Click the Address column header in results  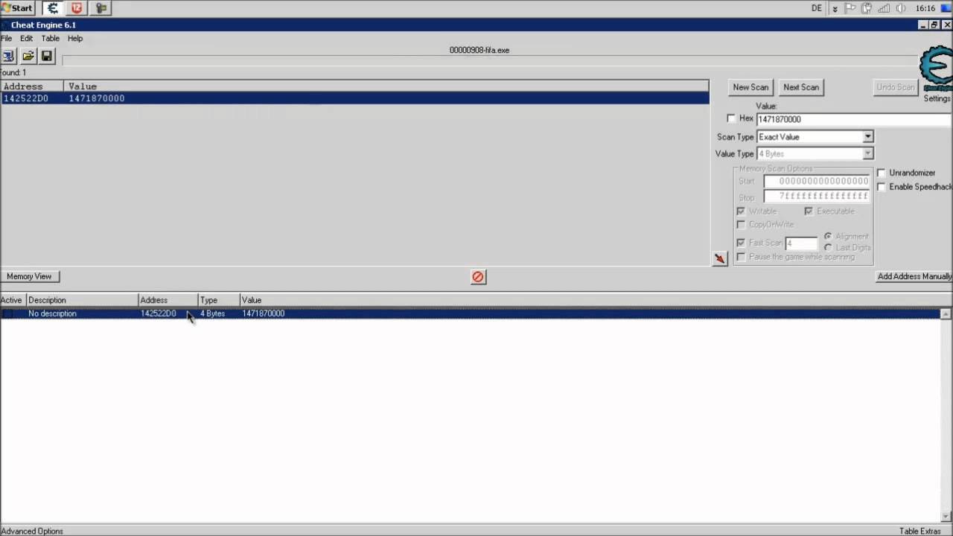(32, 86)
